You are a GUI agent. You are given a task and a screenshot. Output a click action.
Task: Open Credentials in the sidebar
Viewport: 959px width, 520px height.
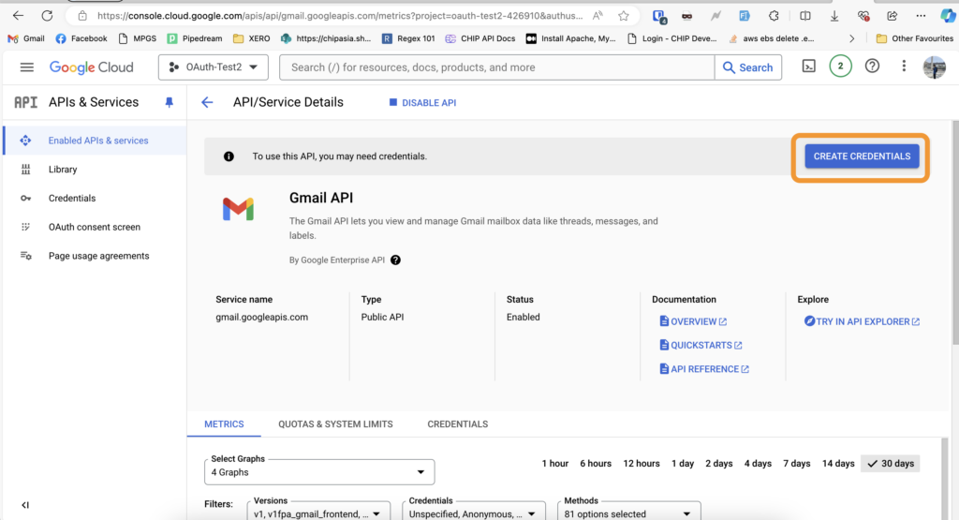tap(95, 199)
